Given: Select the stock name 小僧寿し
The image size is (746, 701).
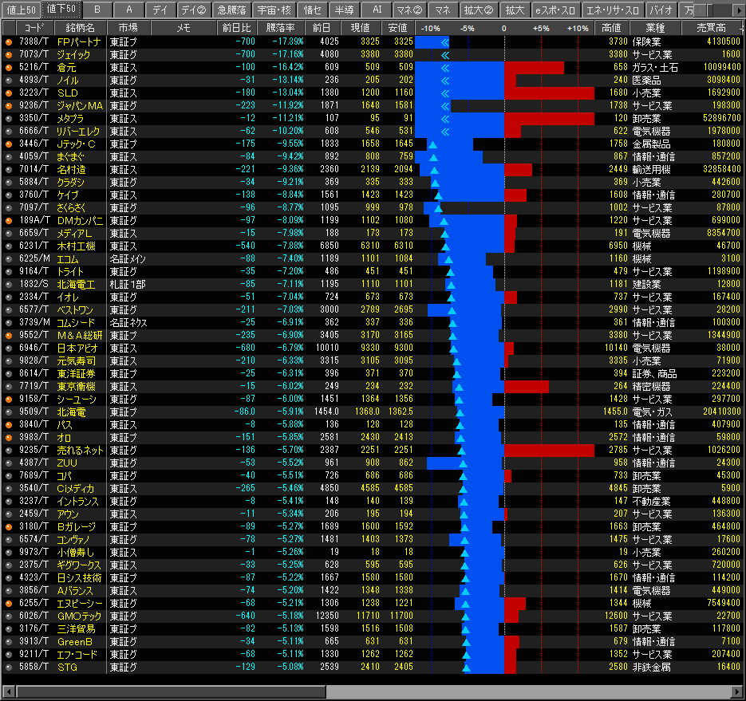Looking at the screenshot, I should coord(76,553).
